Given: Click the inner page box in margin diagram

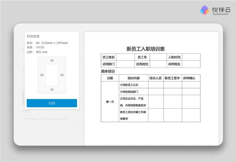Looking at the screenshot, I should 52,75.
